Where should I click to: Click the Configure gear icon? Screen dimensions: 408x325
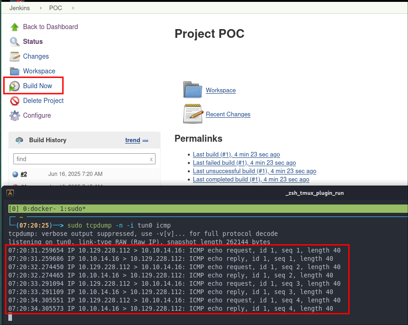[x=15, y=115]
